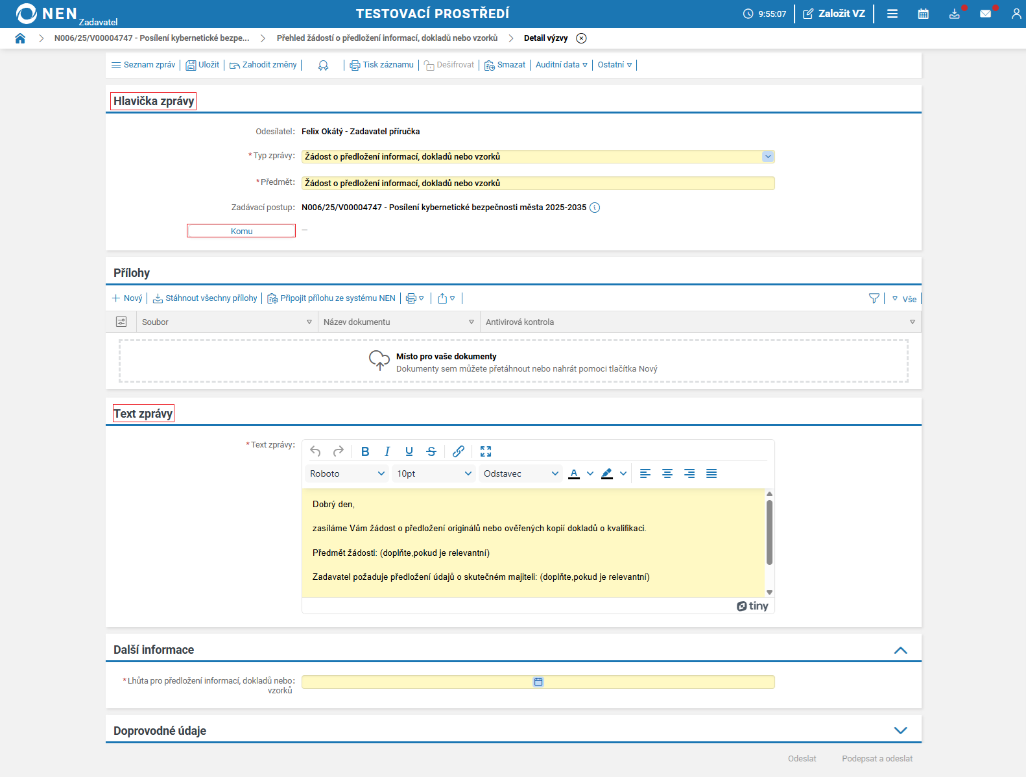Open the Auditní data menu
Viewport: 1026px width, 777px height.
coord(561,65)
